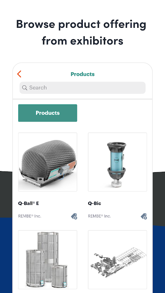165x293 pixels.
Task: Open the Q-Ball E product image
Action: click(x=48, y=162)
